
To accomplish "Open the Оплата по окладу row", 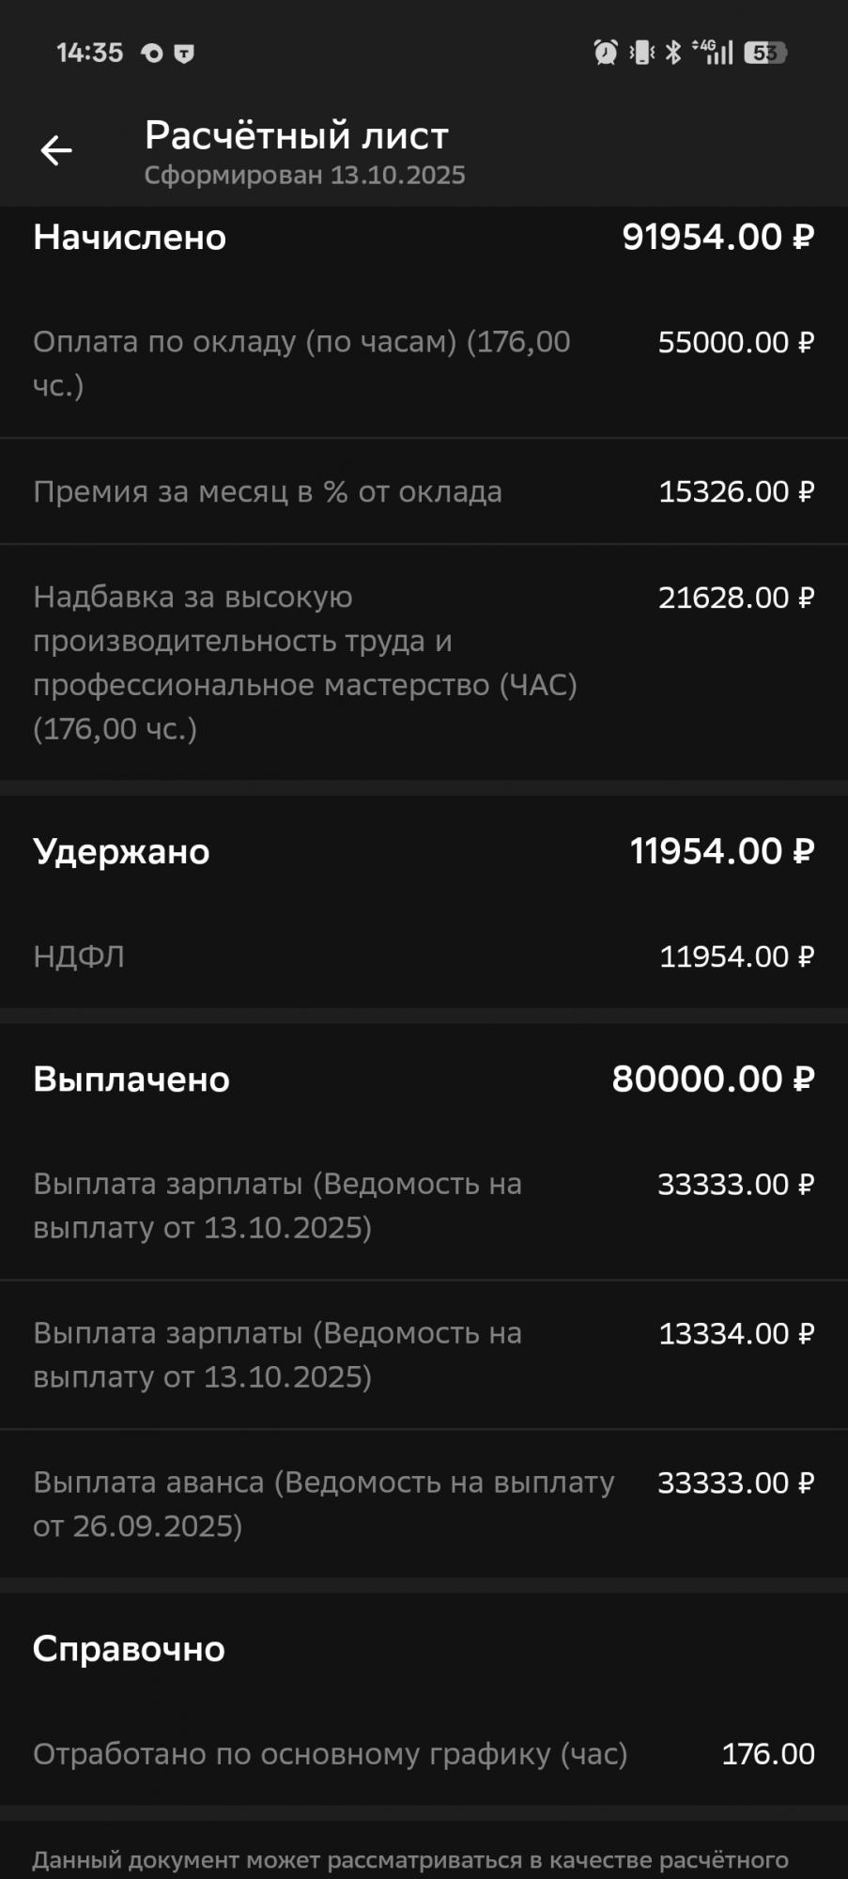I will click(x=423, y=364).
